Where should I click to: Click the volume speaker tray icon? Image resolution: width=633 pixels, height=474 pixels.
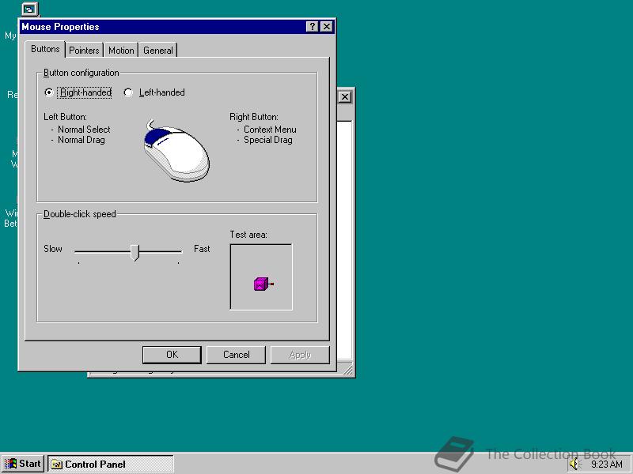coord(575,464)
